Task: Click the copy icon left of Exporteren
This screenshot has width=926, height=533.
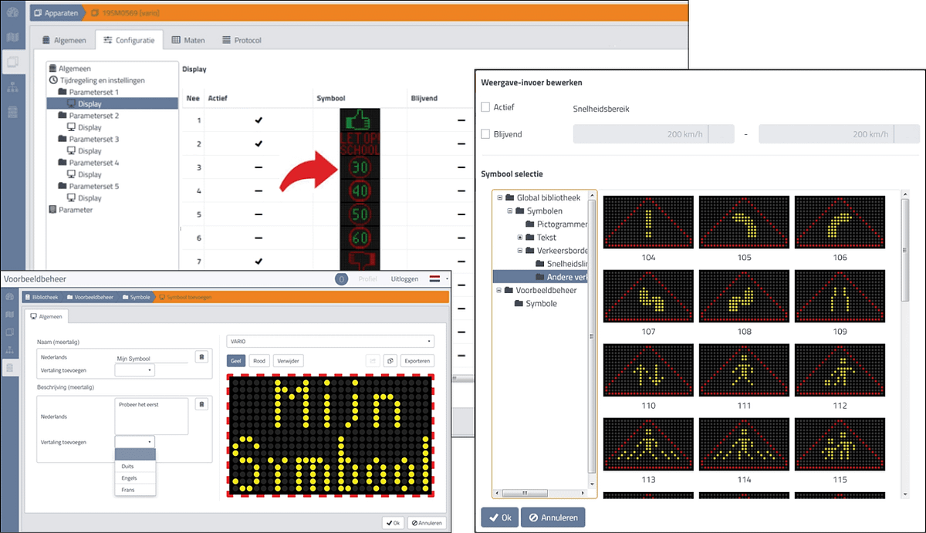Action: pos(390,360)
